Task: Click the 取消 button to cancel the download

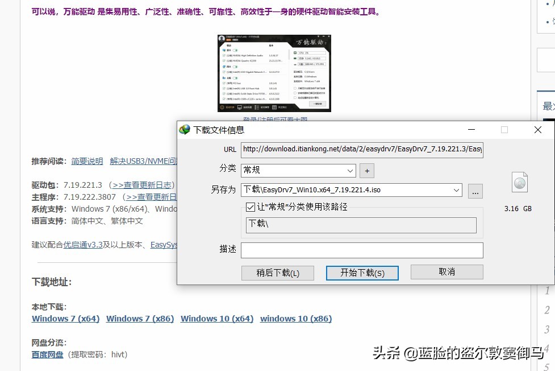Action: (x=446, y=273)
